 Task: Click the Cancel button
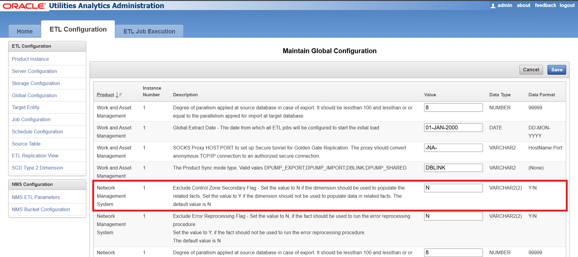point(531,70)
